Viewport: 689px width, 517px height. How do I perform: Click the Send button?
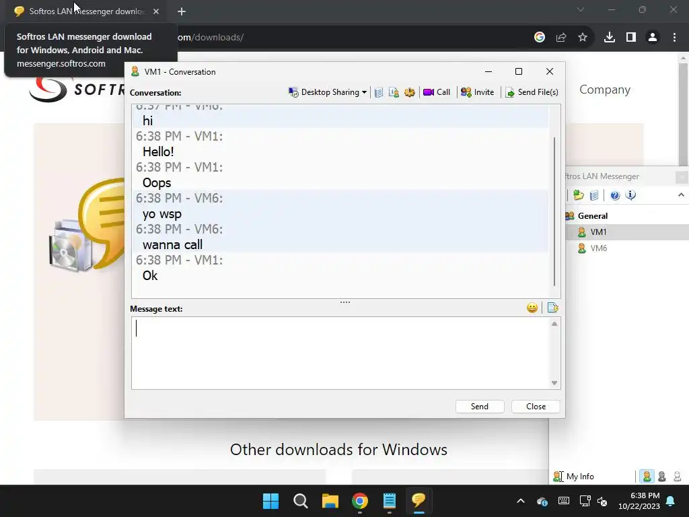click(479, 407)
